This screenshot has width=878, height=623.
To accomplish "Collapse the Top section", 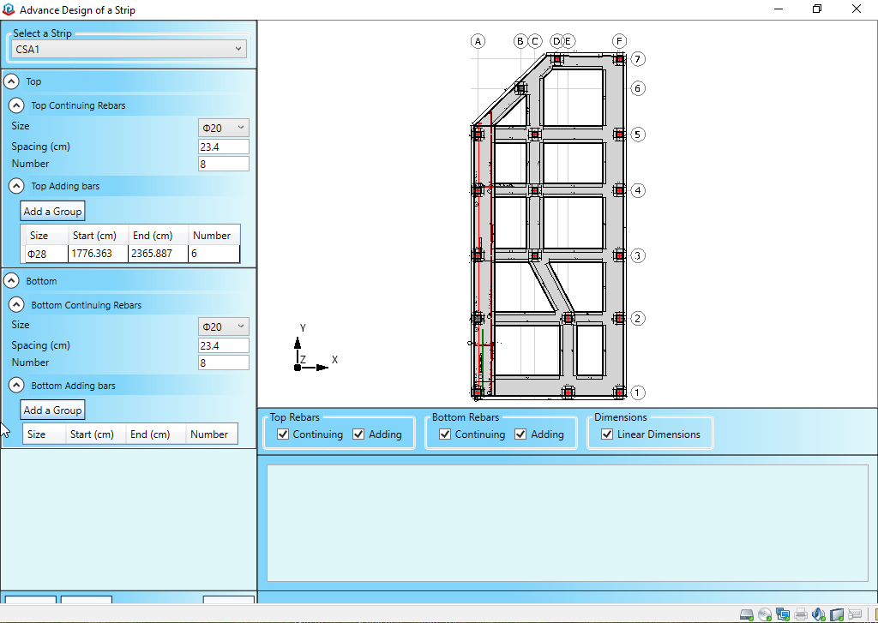I will tap(11, 81).
